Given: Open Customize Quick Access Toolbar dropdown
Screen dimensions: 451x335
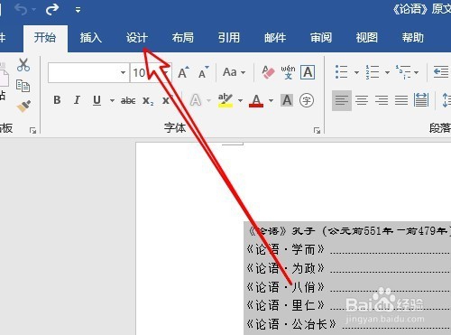Looking at the screenshot, I should click(x=78, y=10).
